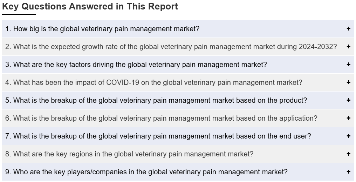Expand question 1 using its plus icon
This screenshot has width=356, height=182.
click(349, 29)
